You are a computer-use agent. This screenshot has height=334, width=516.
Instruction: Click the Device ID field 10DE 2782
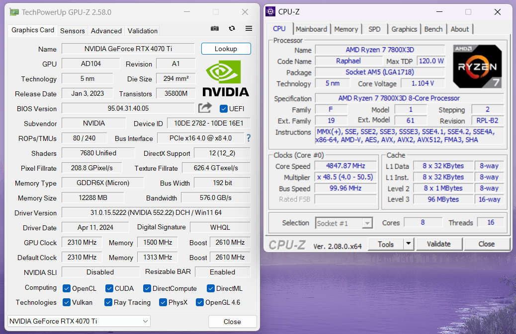click(x=209, y=123)
